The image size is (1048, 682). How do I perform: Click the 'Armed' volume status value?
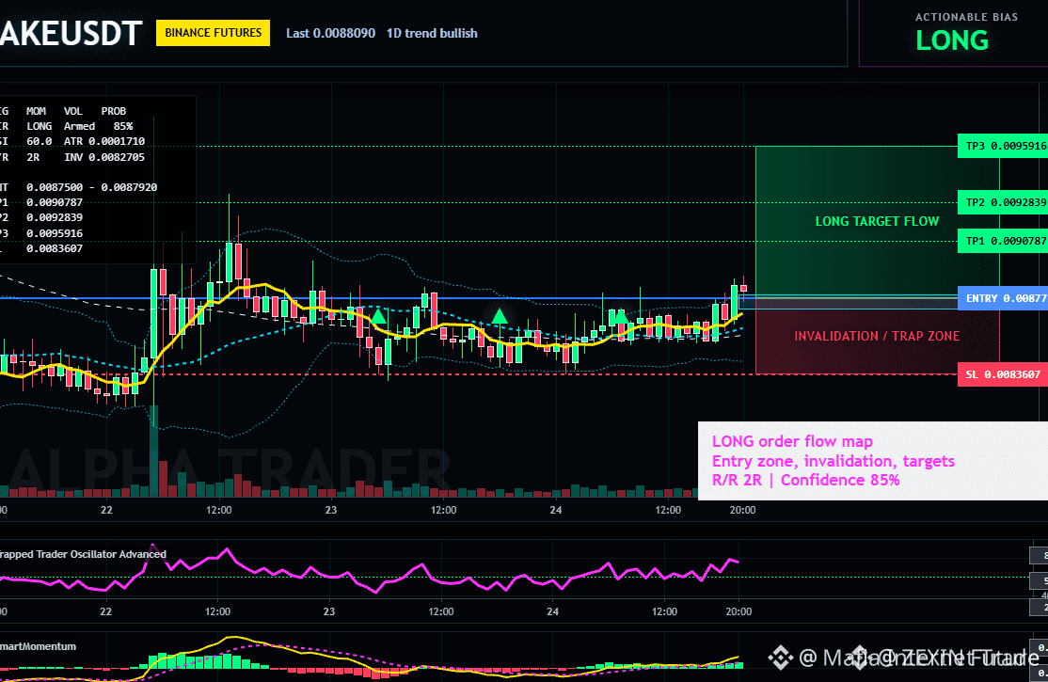pyautogui.click(x=80, y=126)
